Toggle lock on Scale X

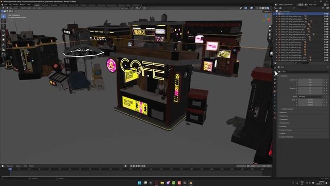pyautogui.click(x=324, y=100)
